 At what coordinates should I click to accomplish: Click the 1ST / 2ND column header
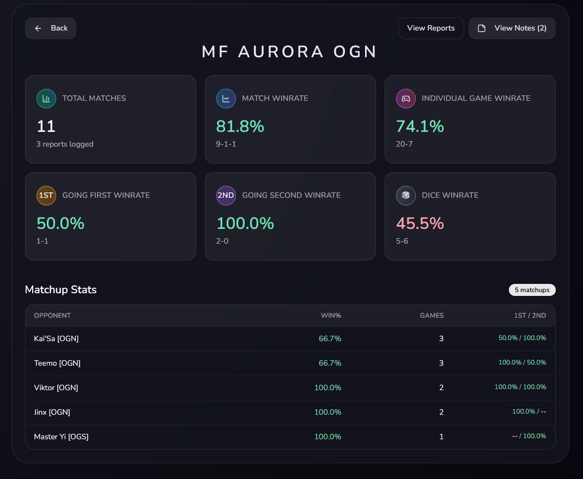click(x=530, y=315)
